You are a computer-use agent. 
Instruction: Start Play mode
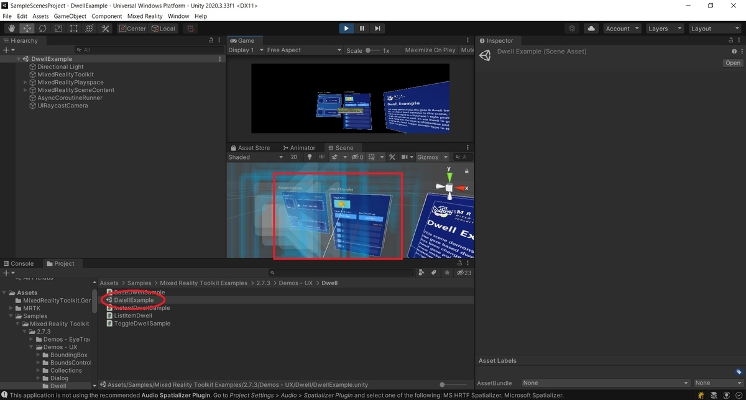coord(346,29)
